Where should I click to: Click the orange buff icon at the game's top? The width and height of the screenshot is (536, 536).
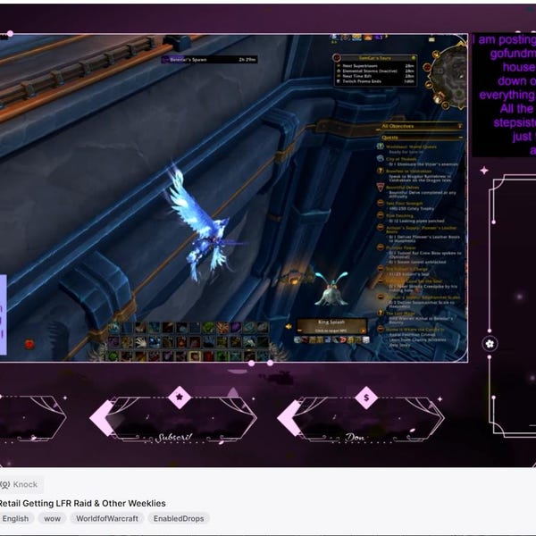click(368, 38)
